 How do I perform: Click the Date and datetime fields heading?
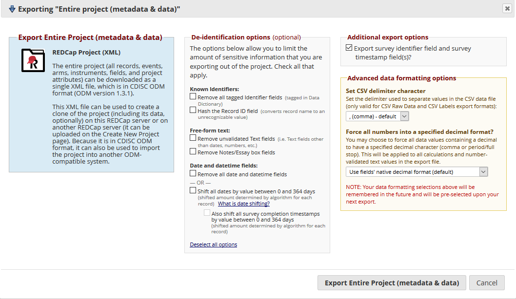point(224,166)
